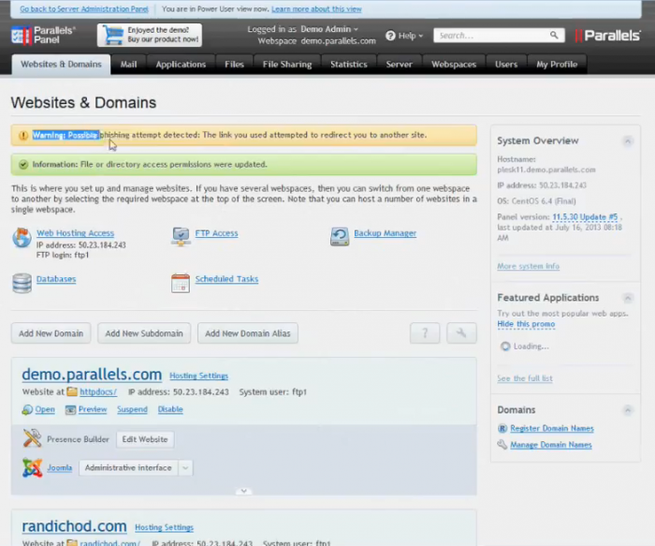Click the Add New Subdomain button
655x546 pixels.
[x=144, y=333]
